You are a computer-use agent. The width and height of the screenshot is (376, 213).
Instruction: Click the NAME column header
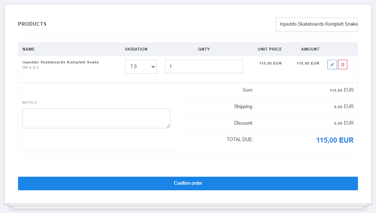29,49
